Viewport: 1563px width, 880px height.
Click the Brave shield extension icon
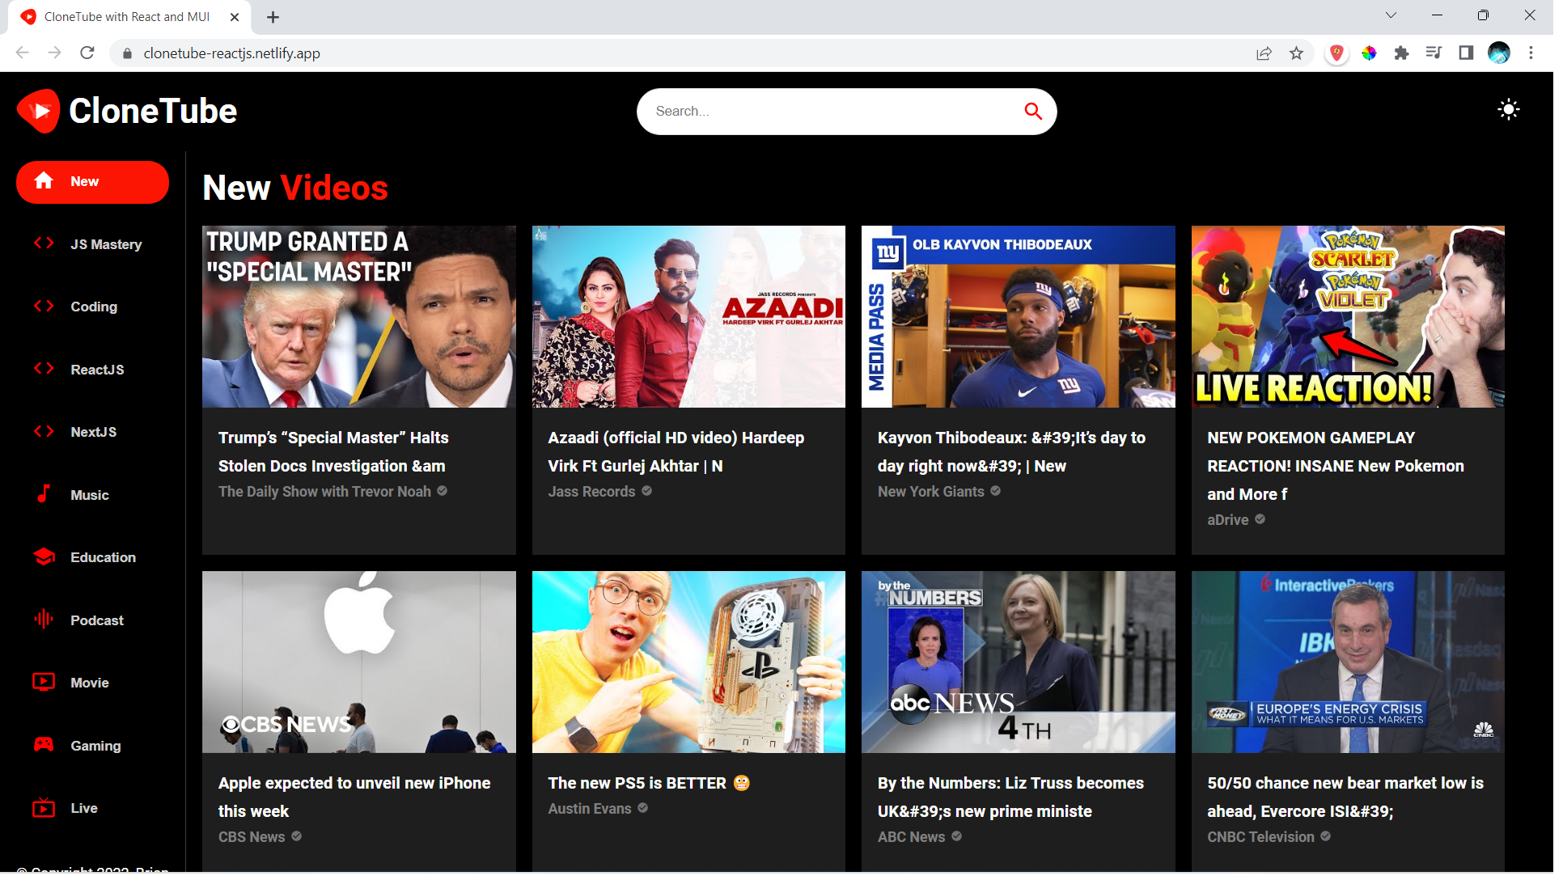coord(1345,53)
